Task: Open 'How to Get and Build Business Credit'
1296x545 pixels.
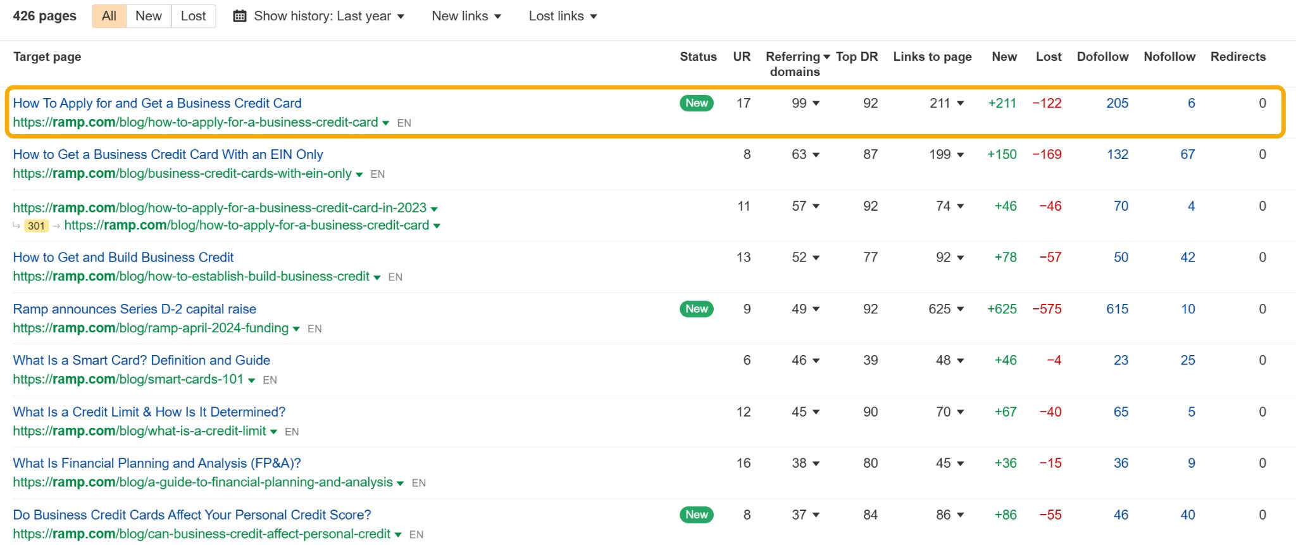Action: tap(123, 258)
